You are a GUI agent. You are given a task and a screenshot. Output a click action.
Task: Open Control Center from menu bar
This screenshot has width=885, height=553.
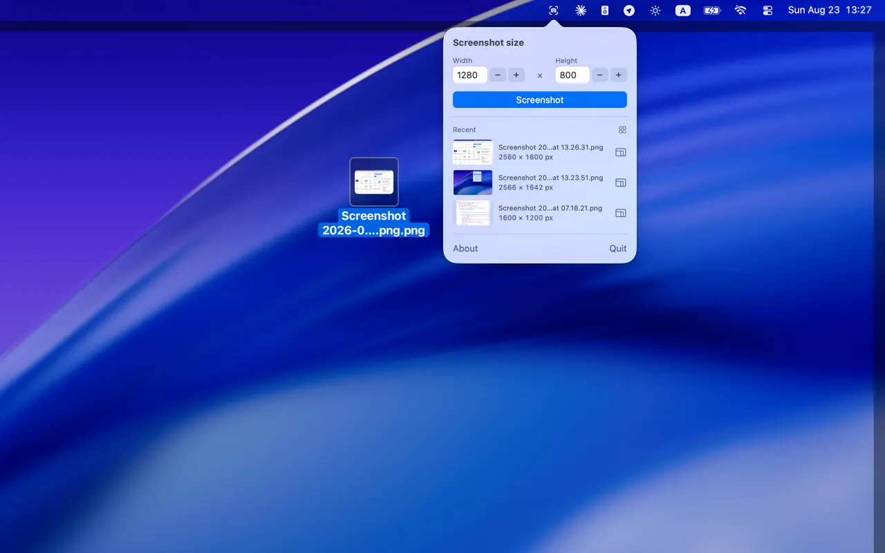tap(767, 10)
